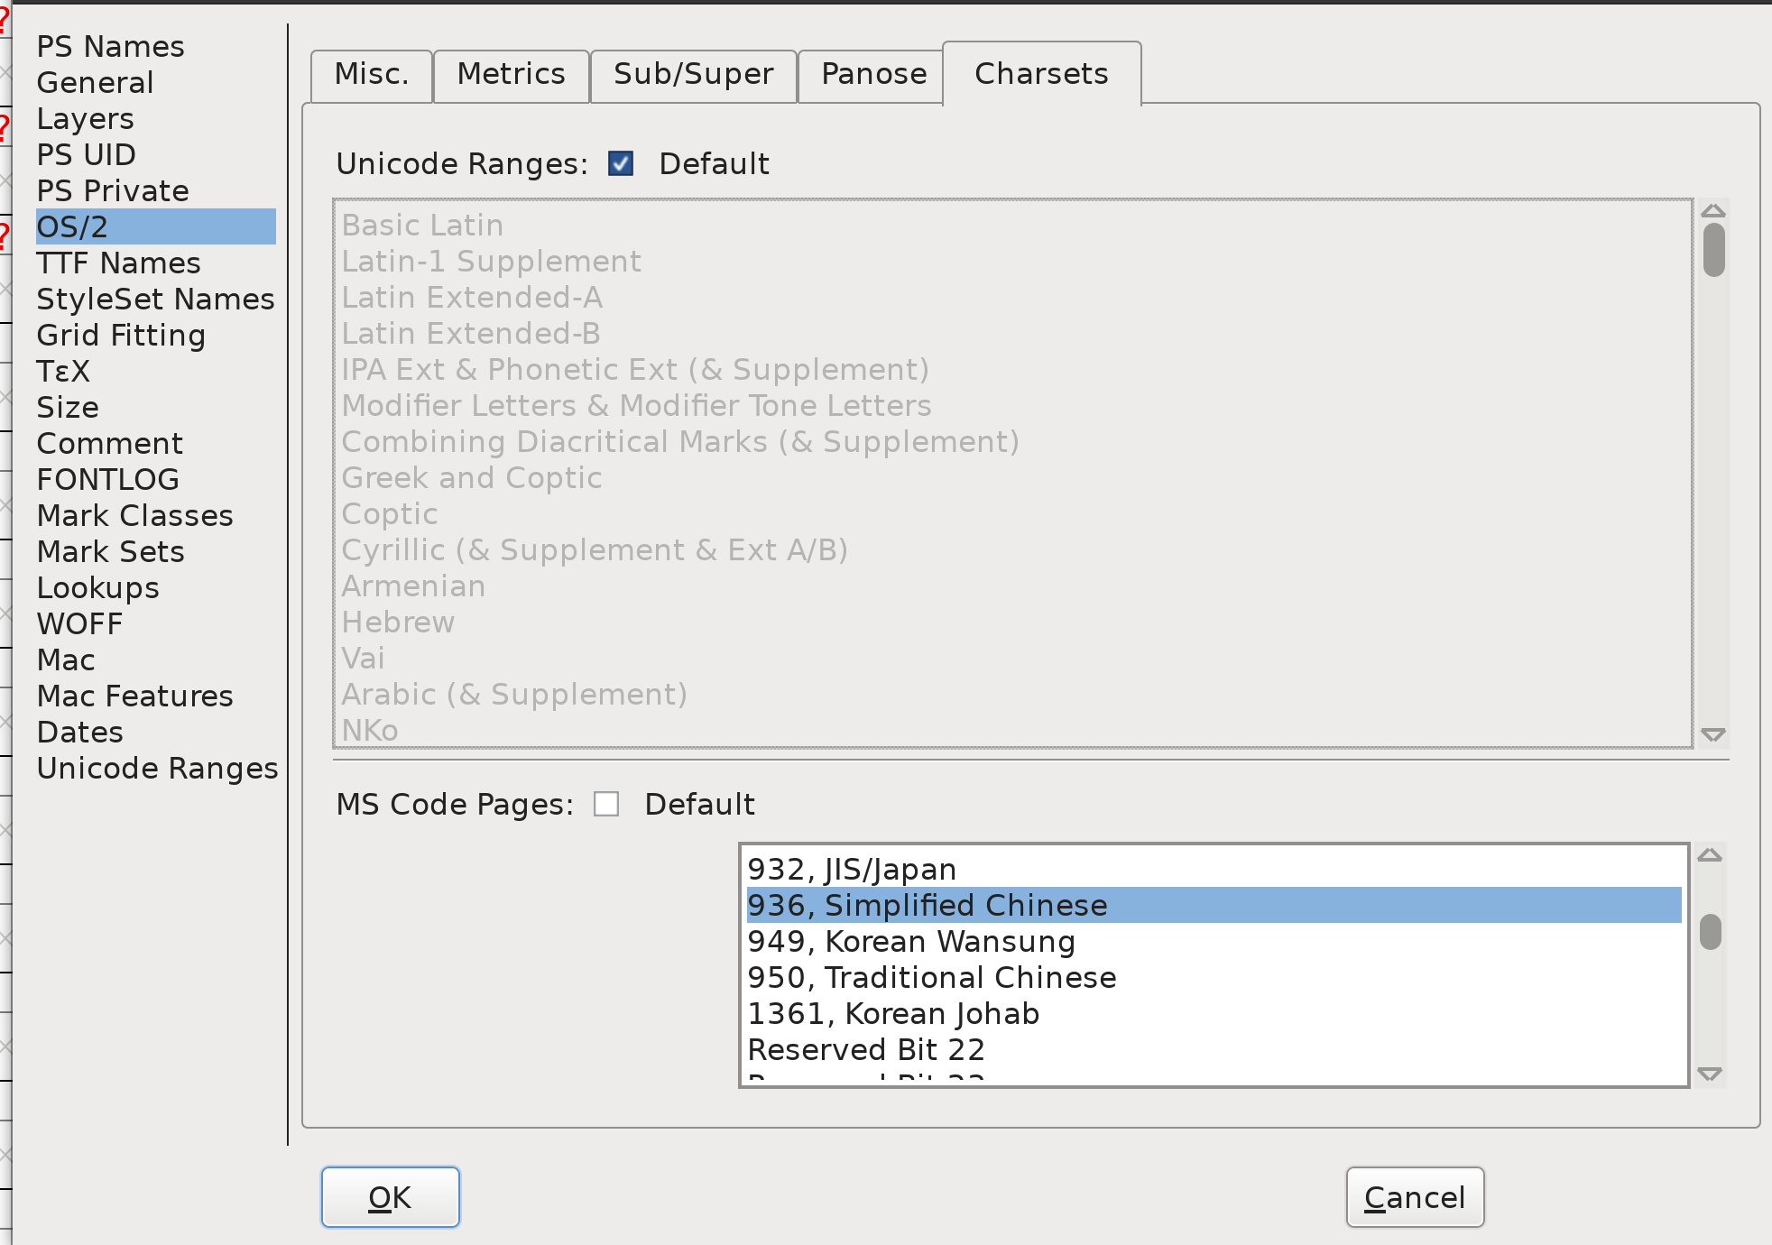
Task: Select 950, Traditional Chinese in the list
Action: pyautogui.click(x=932, y=977)
